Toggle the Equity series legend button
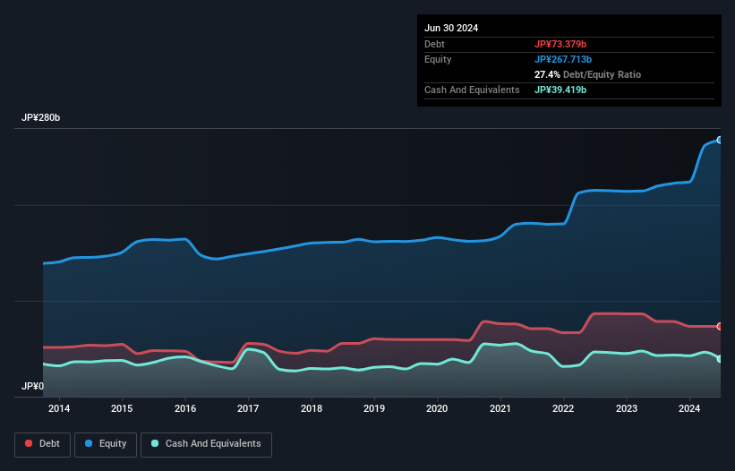Image resolution: width=735 pixels, height=471 pixels. point(106,444)
